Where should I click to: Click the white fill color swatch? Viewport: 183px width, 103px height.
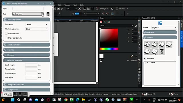[x=102, y=56]
